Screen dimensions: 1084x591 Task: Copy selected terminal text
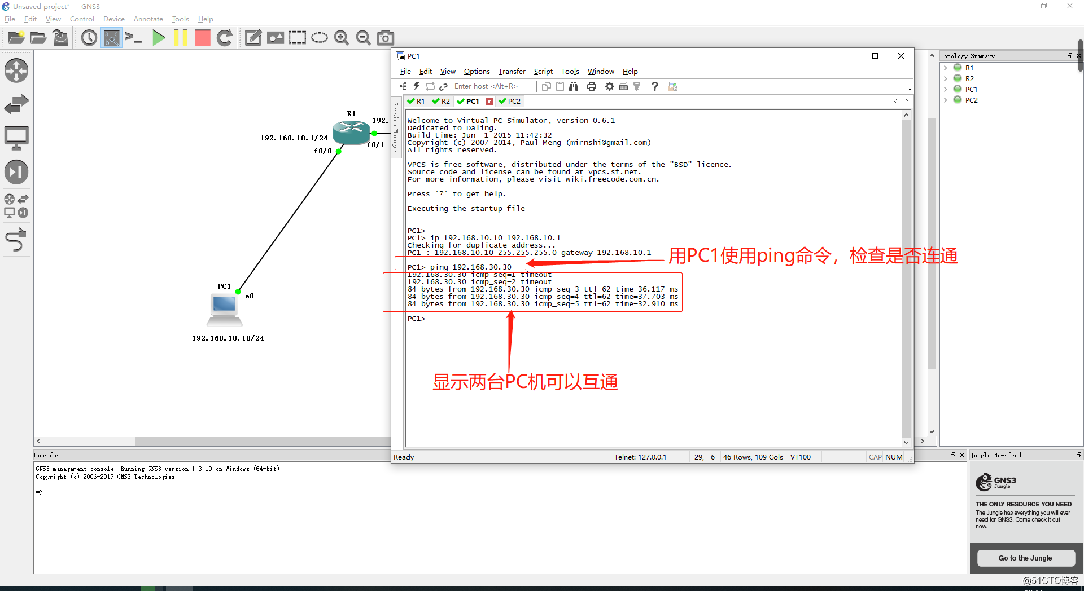click(546, 86)
